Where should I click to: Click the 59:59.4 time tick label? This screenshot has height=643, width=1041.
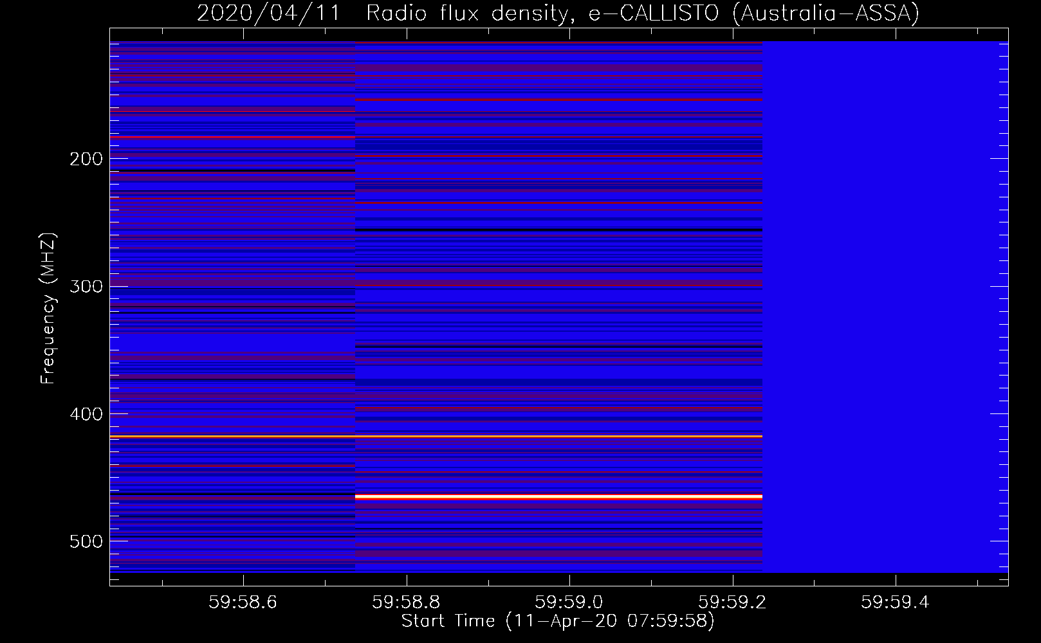point(895,602)
